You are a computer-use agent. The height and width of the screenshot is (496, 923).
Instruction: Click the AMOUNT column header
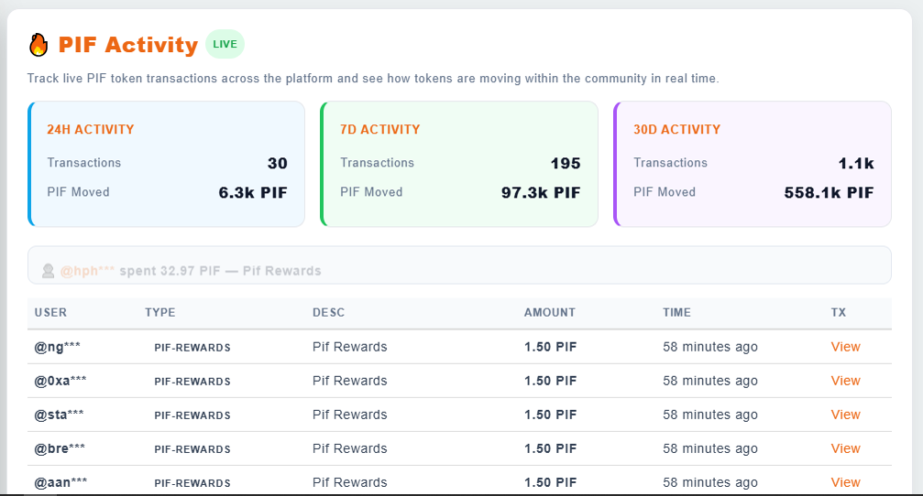pos(550,313)
